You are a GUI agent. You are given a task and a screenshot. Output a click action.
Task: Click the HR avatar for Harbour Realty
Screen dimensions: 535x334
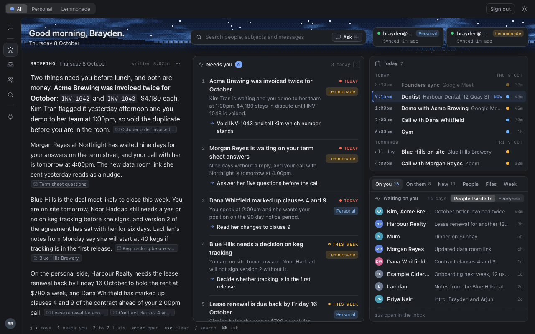(379, 224)
